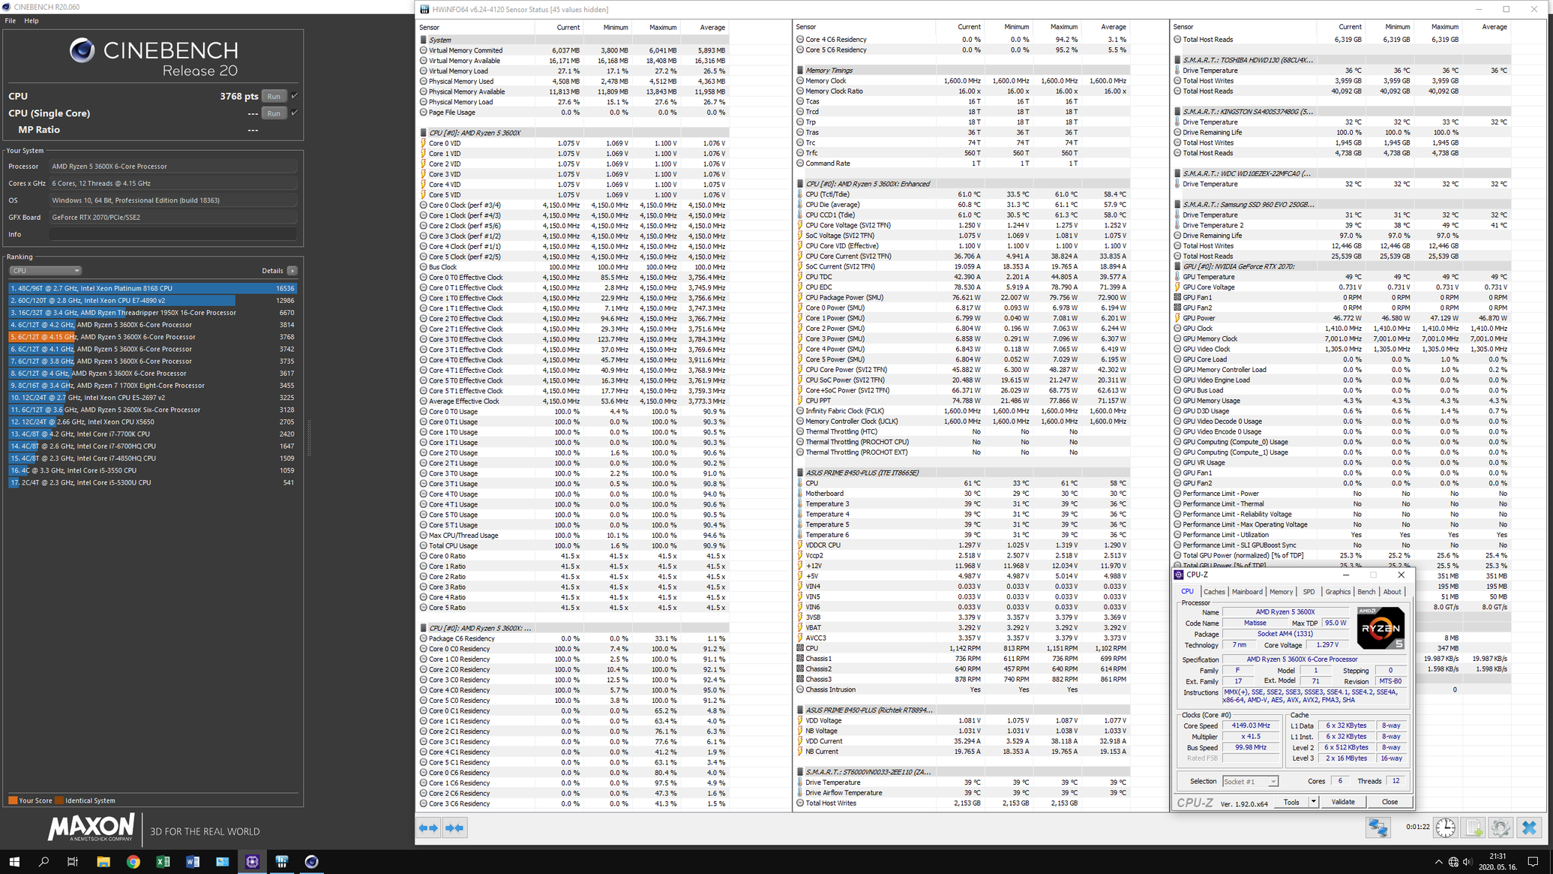Reset HWiNFO elapsed time clock icon
Viewport: 1553px width, 874px height.
(x=1445, y=827)
